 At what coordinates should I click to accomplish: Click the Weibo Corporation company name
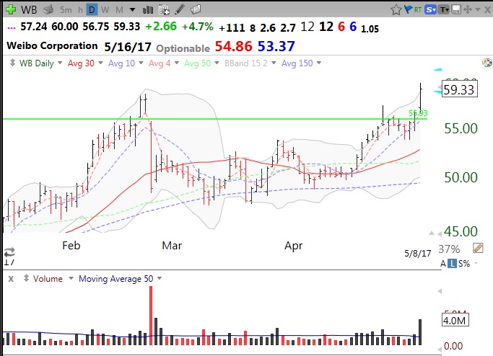(x=52, y=45)
